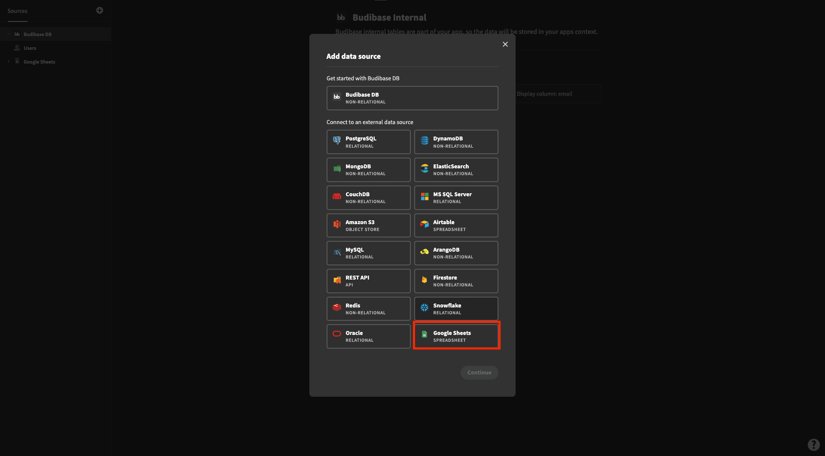Click the 'Display column: email' text
825x456 pixels.
click(544, 94)
